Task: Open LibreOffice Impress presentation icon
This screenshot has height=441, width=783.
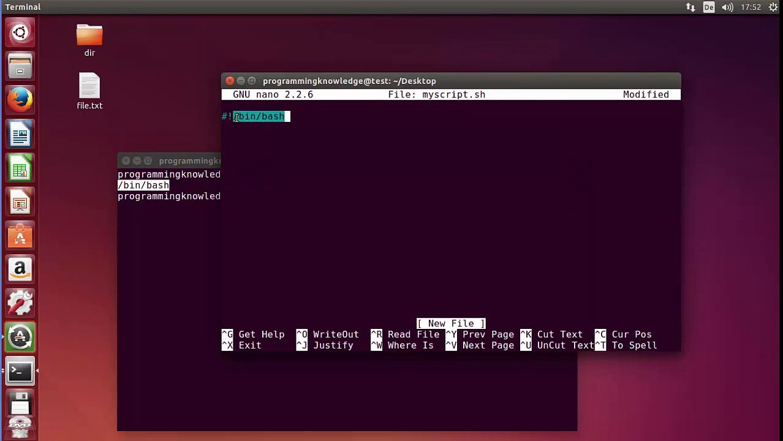Action: (20, 202)
